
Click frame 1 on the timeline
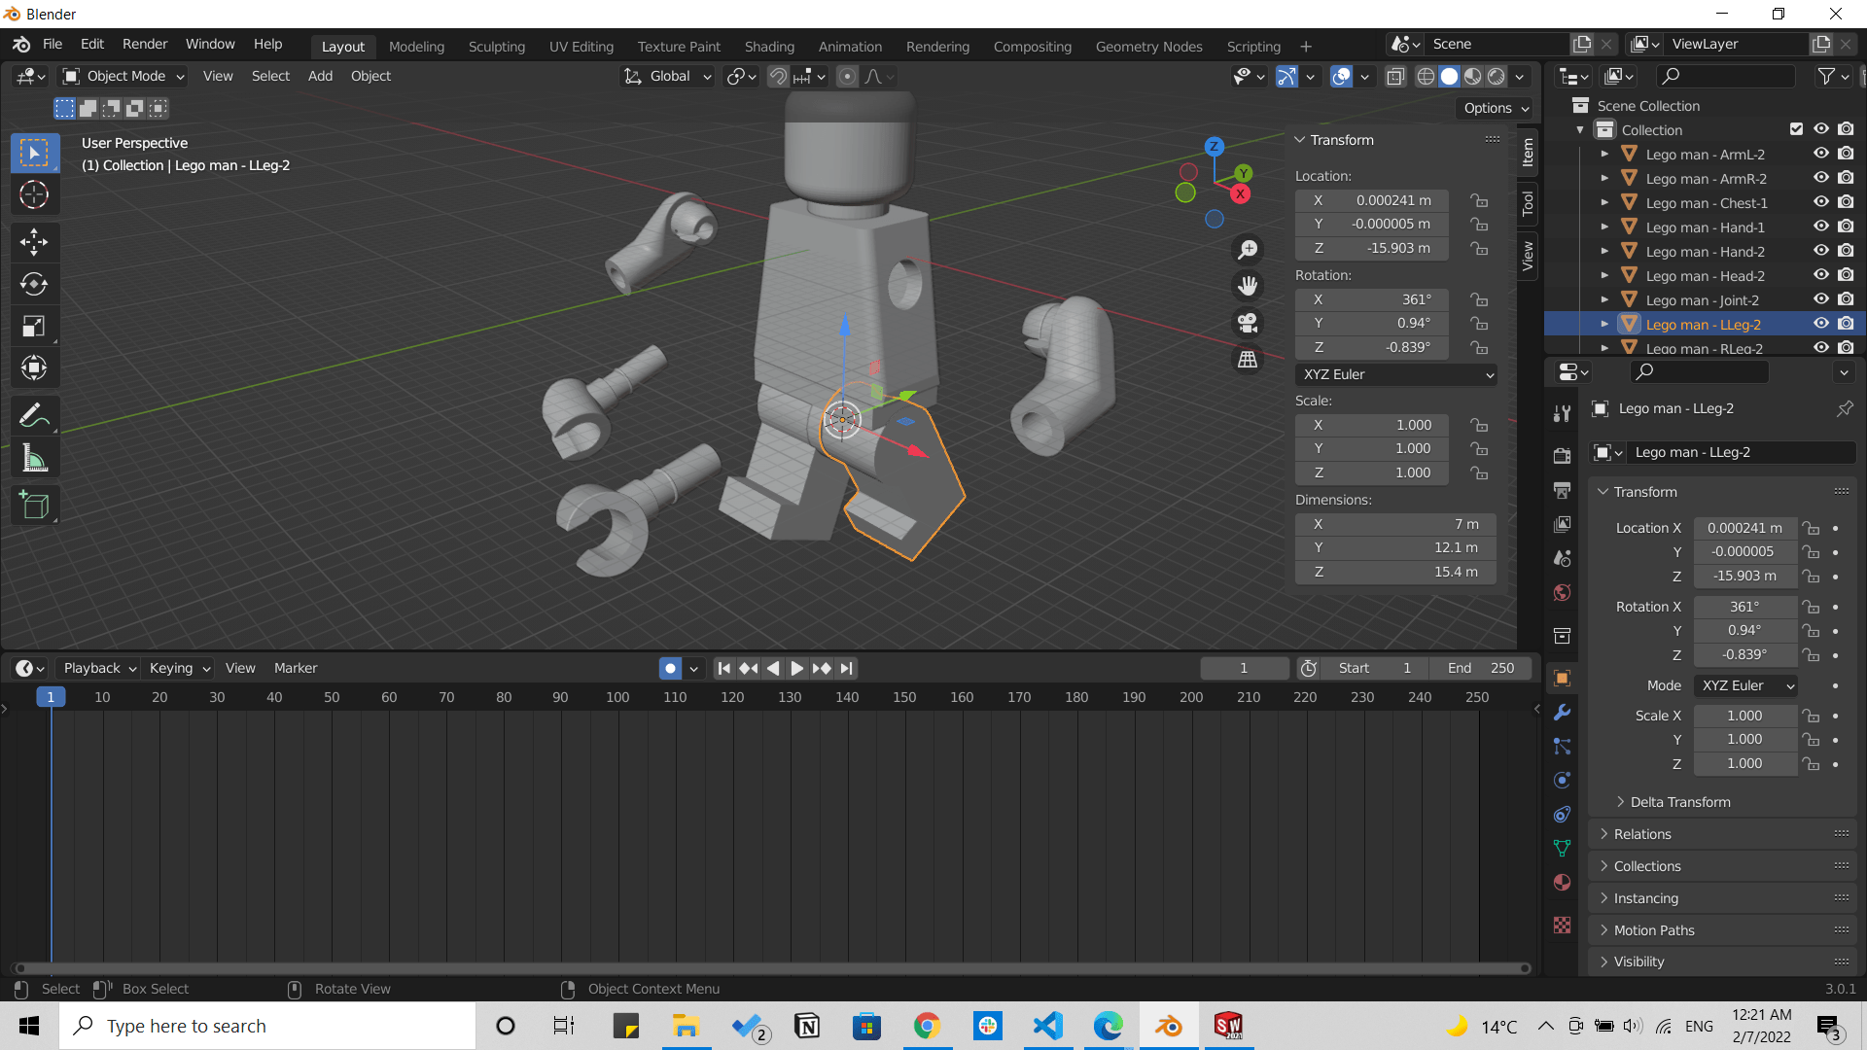50,696
